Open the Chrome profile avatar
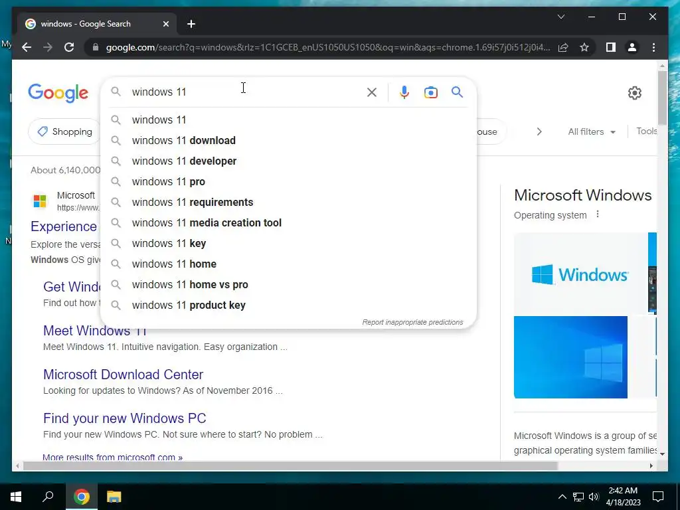680x510 pixels. (x=632, y=47)
